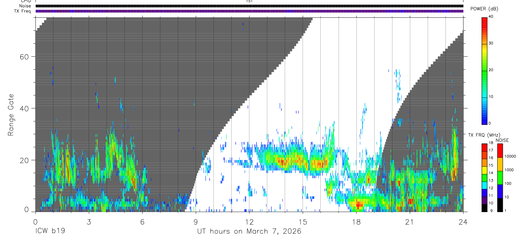Viewport: 521px width, 240px height.
Task: Click the TX Freq row label at top left
Action: point(22,11)
